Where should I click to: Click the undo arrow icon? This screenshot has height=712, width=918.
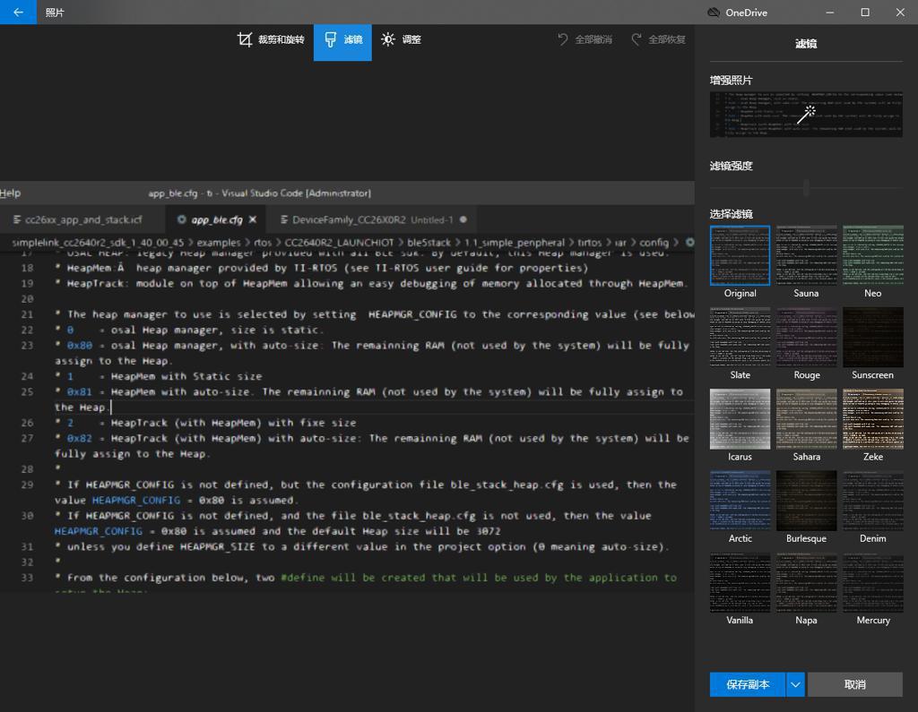tap(563, 39)
